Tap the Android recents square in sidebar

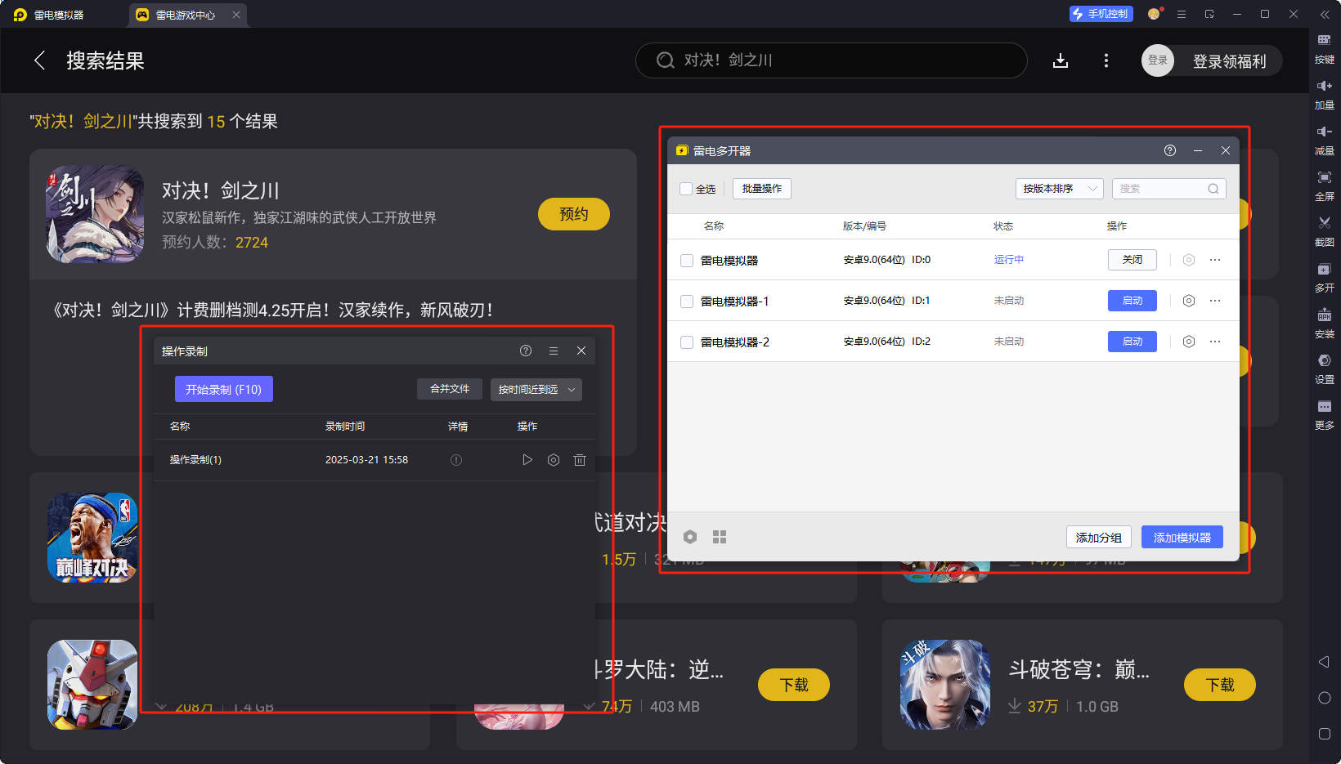(x=1324, y=734)
